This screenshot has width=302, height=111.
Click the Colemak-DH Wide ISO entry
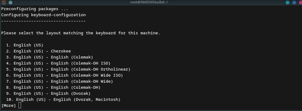pyautogui.click(x=64, y=75)
